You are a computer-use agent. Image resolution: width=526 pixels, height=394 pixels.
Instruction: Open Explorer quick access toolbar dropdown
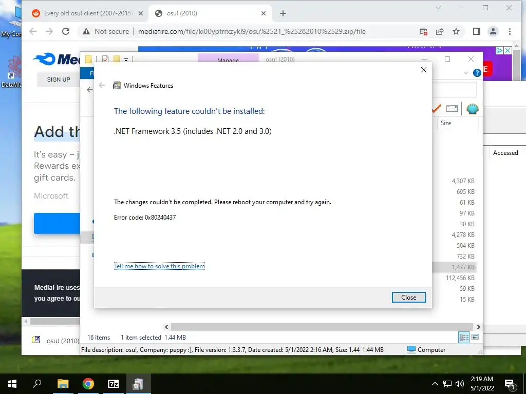tap(126, 60)
